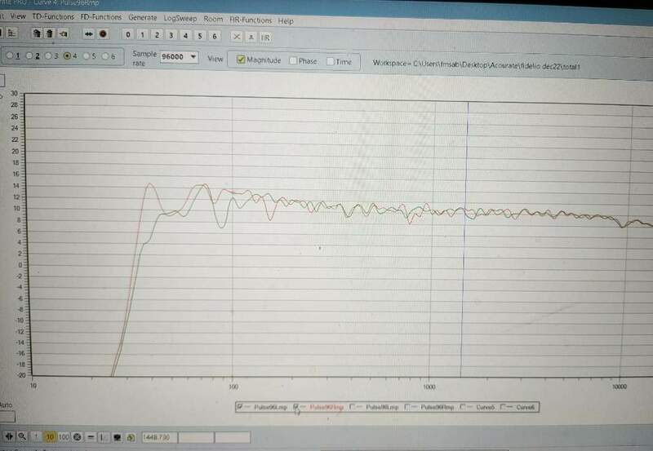Viewport: 653px width, 451px height.
Task: Click the red record dot icon in toolbar
Action: 103,34
